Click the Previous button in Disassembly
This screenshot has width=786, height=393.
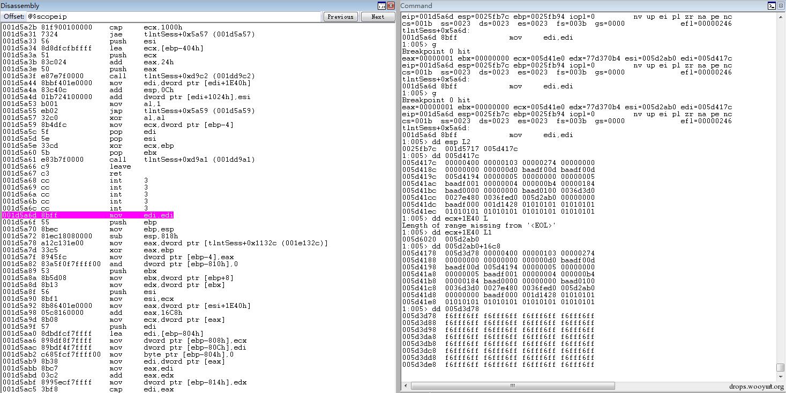pos(341,17)
